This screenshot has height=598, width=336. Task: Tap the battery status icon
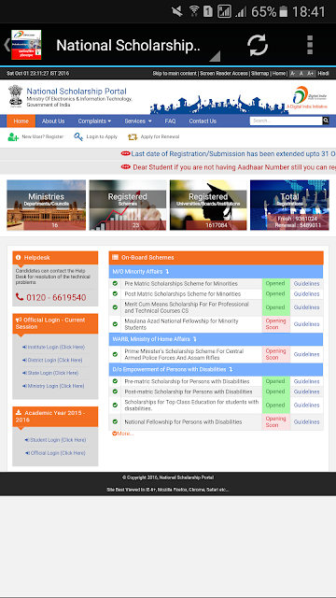tap(283, 11)
